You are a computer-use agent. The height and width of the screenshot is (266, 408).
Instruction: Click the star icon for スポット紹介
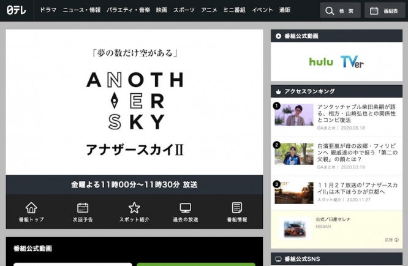134,208
